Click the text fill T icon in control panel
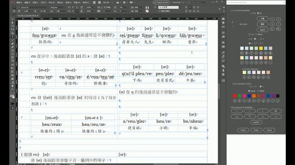This screenshot has width=295, height=165. tap(147, 7)
